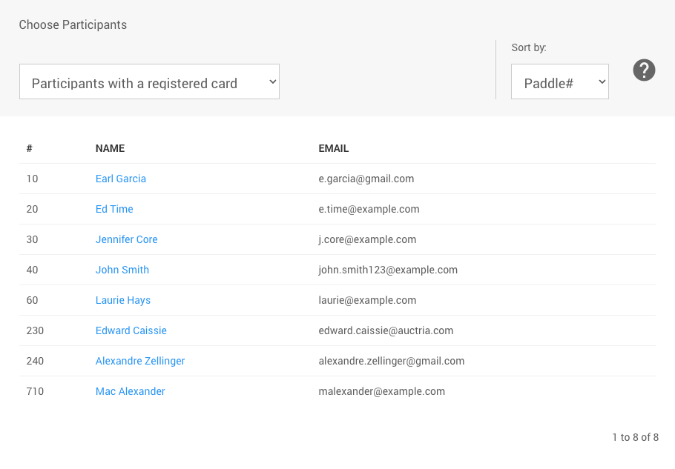Click John Smith's name link
Viewport: 675px width, 469px height.
pos(122,270)
